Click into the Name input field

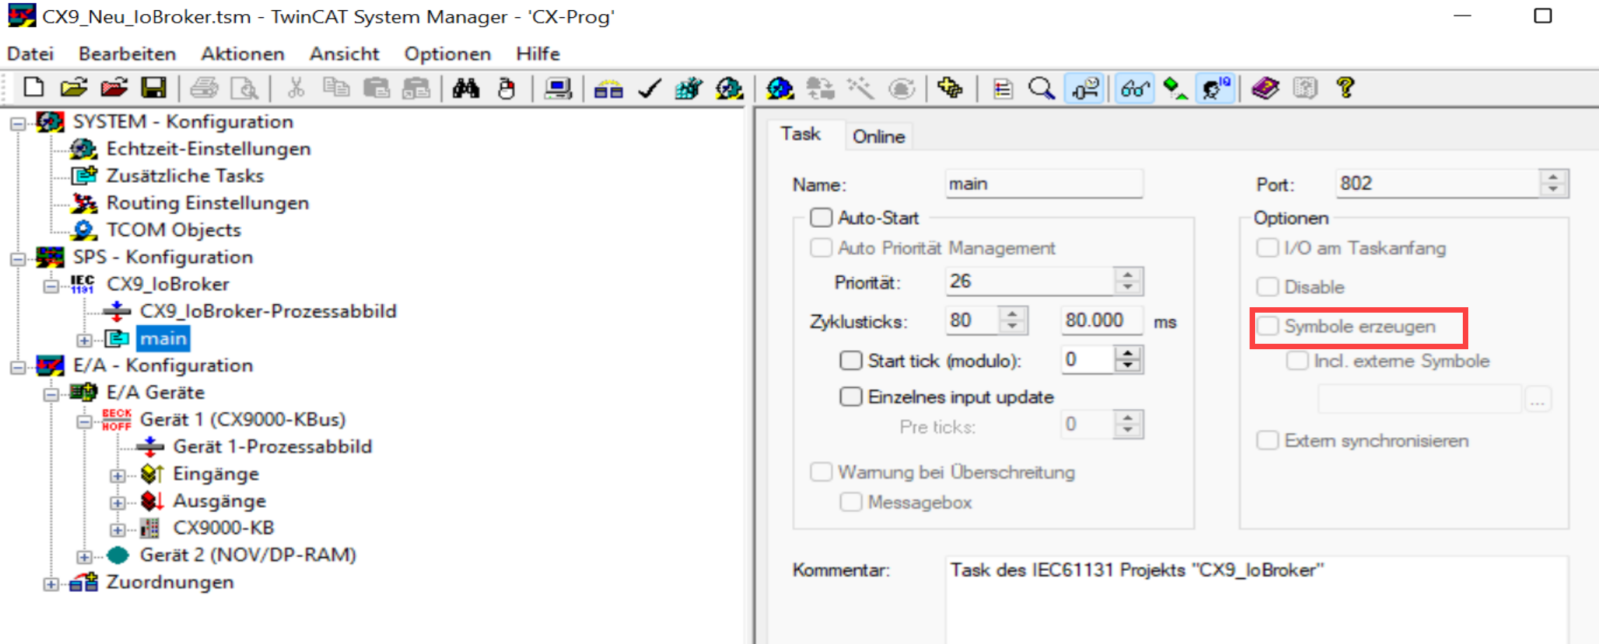[x=1044, y=184]
